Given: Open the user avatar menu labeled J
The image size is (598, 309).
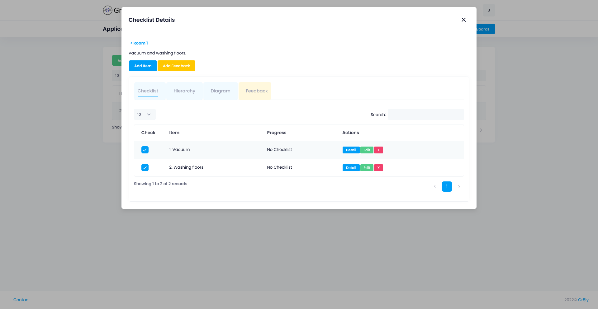Looking at the screenshot, I should pyautogui.click(x=489, y=10).
